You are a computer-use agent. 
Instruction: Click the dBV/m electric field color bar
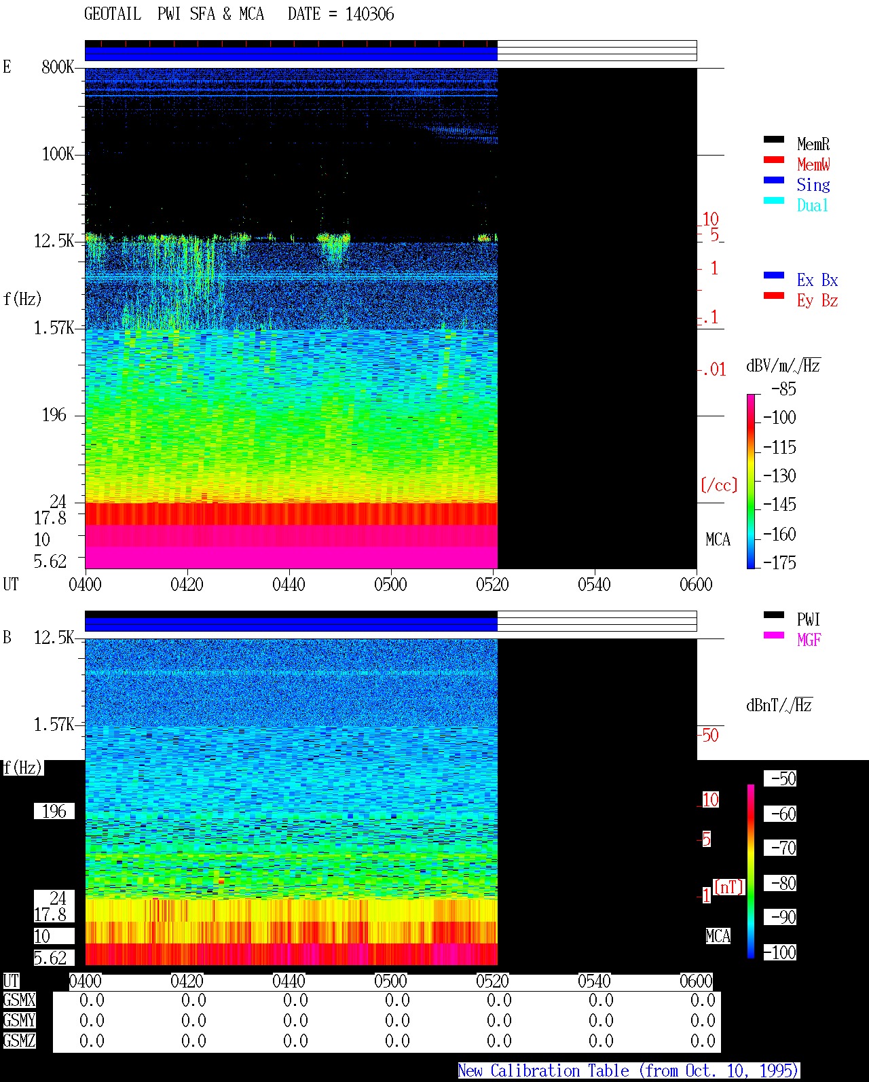pyautogui.click(x=751, y=481)
